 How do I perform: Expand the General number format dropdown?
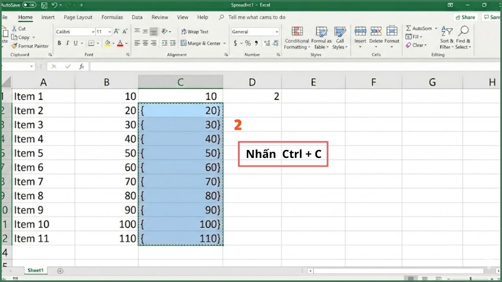pyautogui.click(x=277, y=32)
